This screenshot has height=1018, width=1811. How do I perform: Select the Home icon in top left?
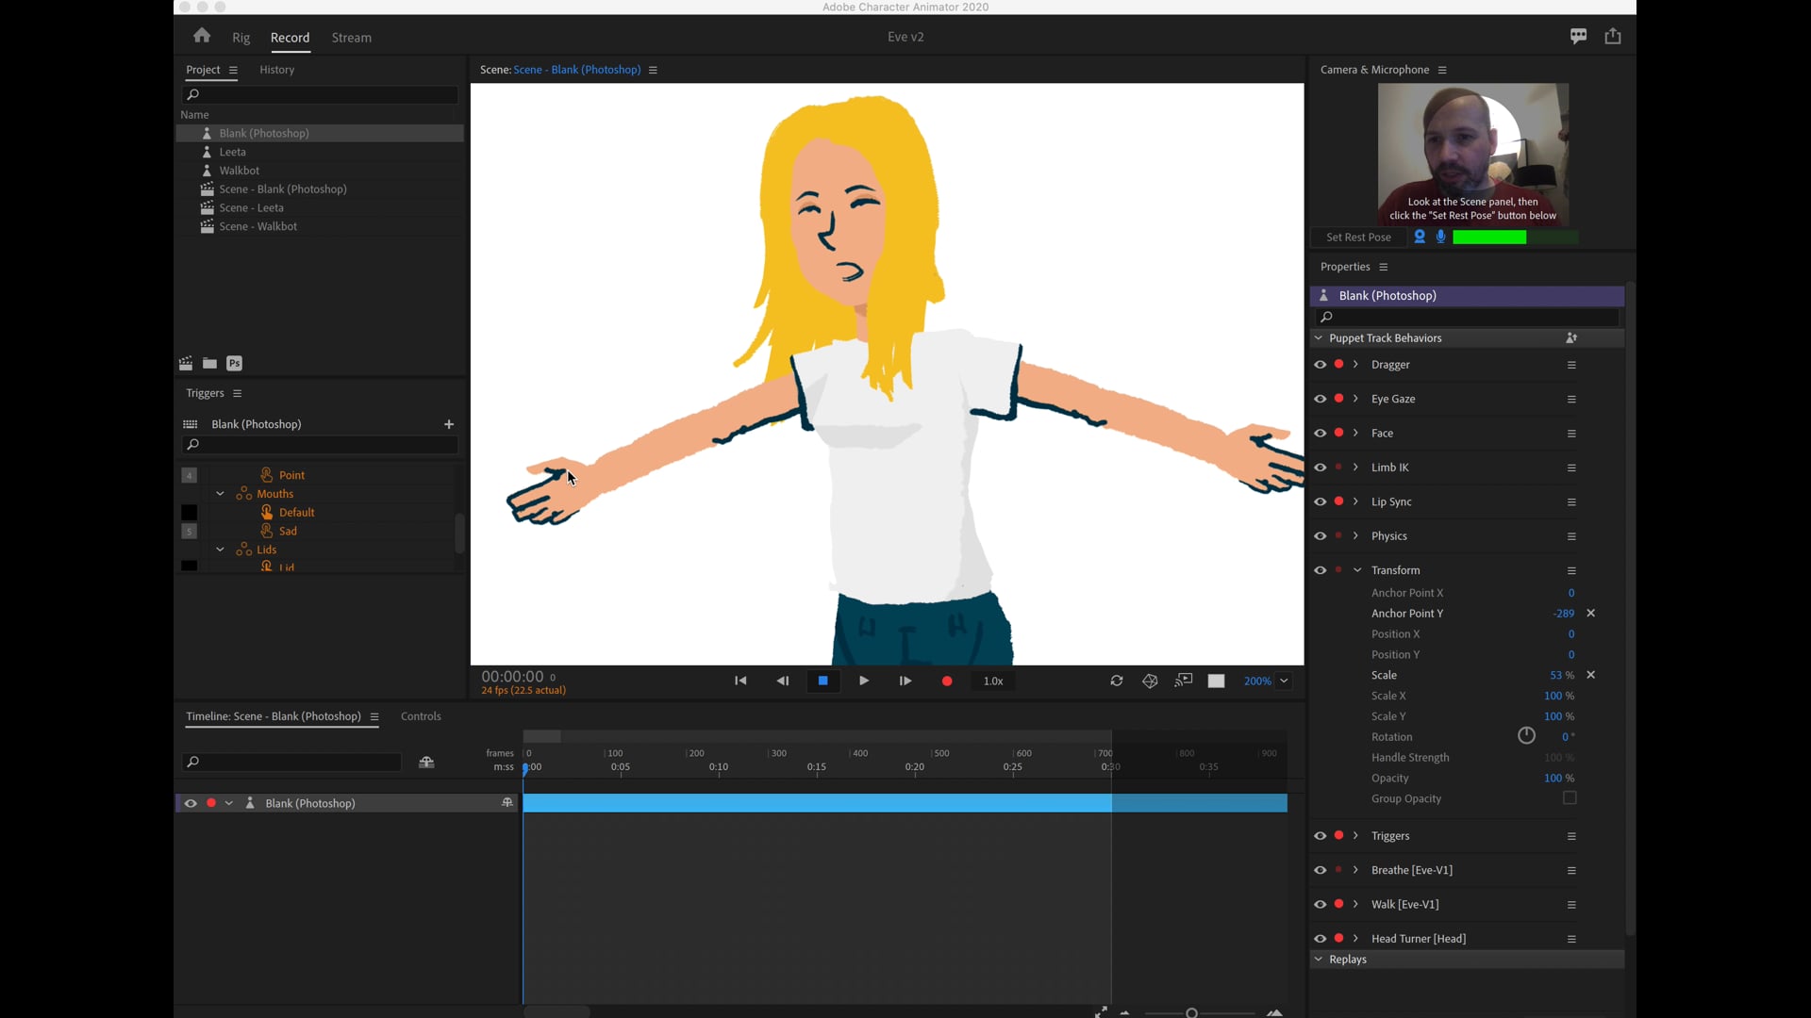pos(201,36)
